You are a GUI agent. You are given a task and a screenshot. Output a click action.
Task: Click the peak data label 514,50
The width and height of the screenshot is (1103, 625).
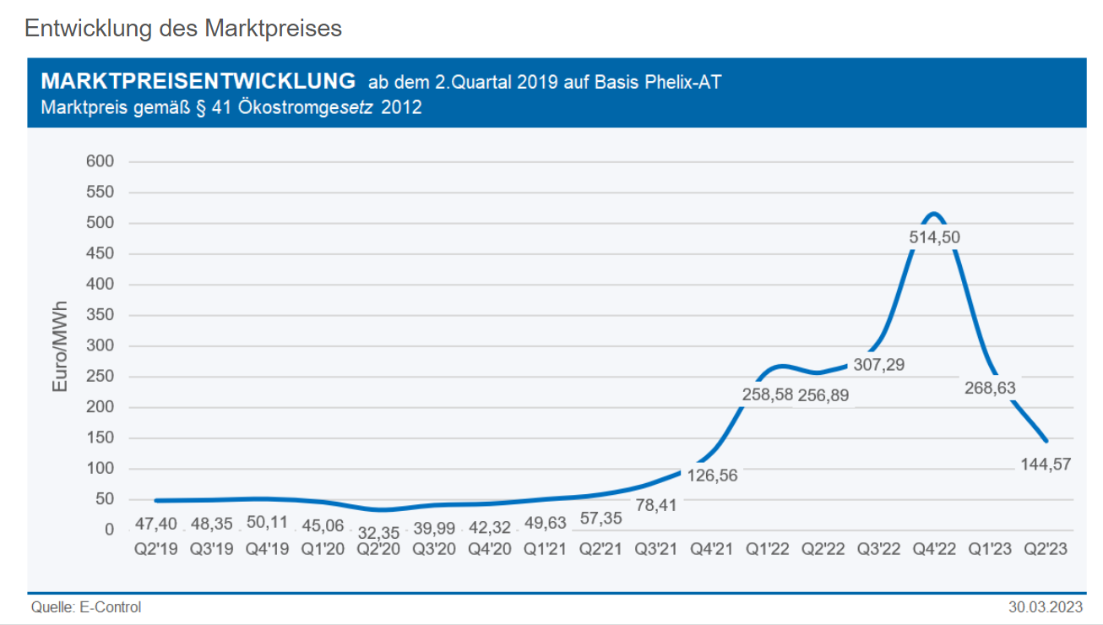[934, 237]
